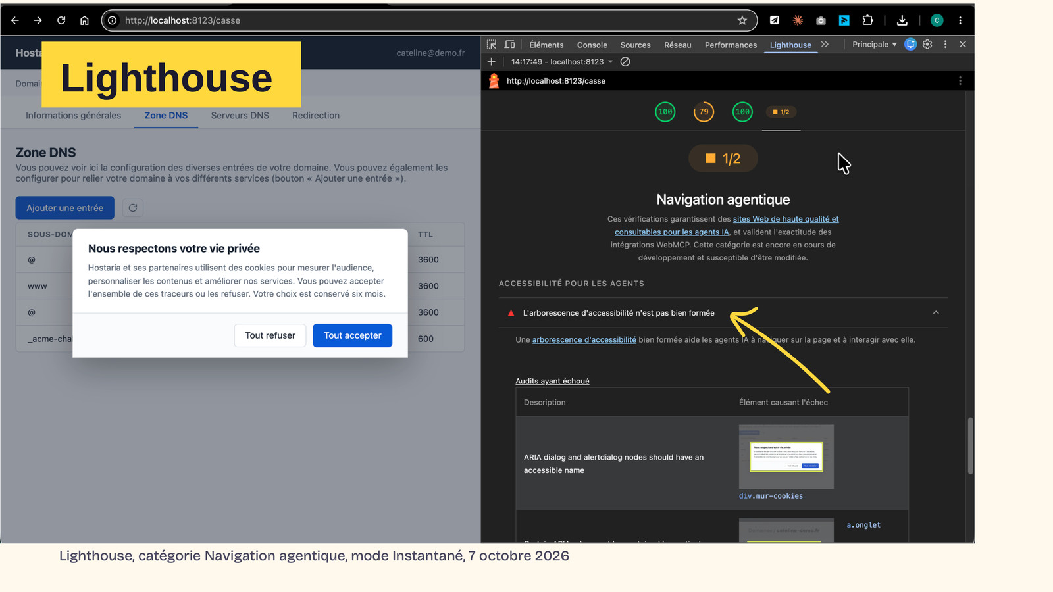Jump to the first green 100 score gauge

pos(665,112)
